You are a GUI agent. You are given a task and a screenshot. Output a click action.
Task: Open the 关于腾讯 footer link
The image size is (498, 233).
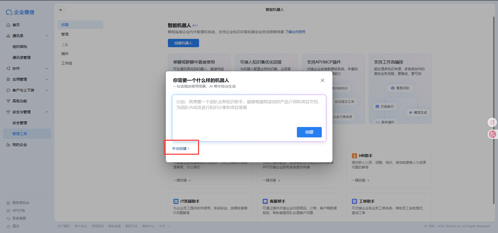[64, 226]
